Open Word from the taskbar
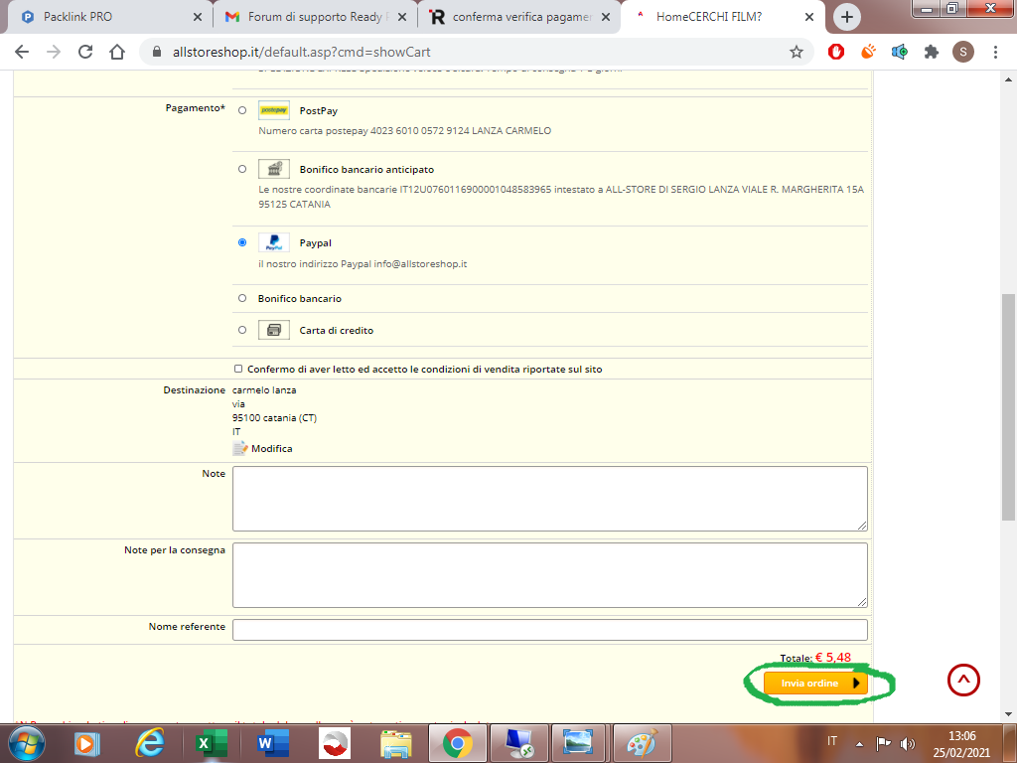Screen dimensions: 1017x763 (273, 743)
